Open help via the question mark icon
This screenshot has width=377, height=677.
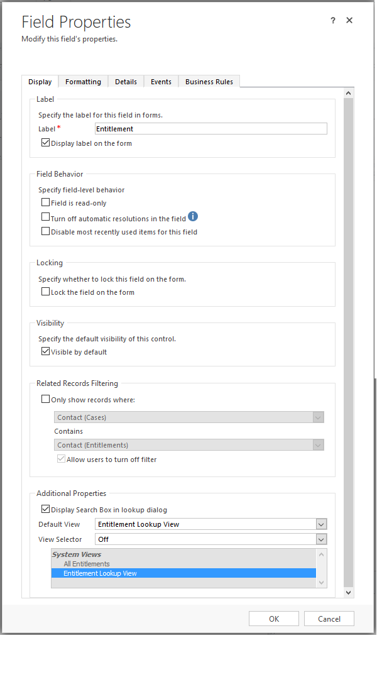(332, 20)
